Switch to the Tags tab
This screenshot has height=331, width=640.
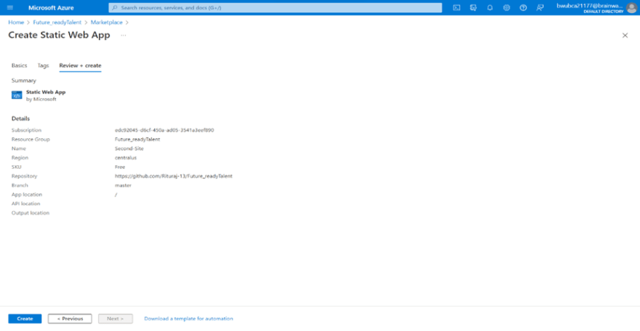[43, 65]
